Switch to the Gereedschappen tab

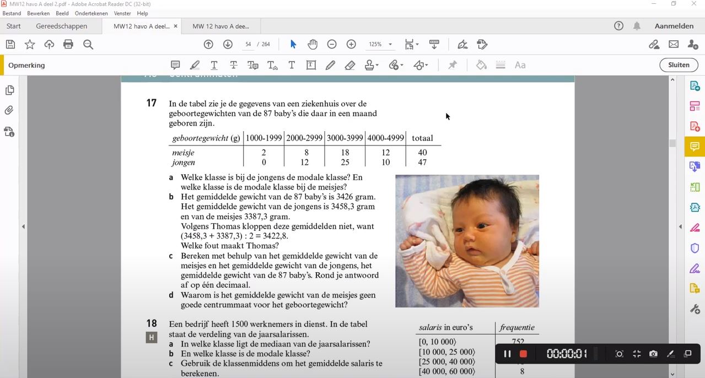(x=62, y=26)
